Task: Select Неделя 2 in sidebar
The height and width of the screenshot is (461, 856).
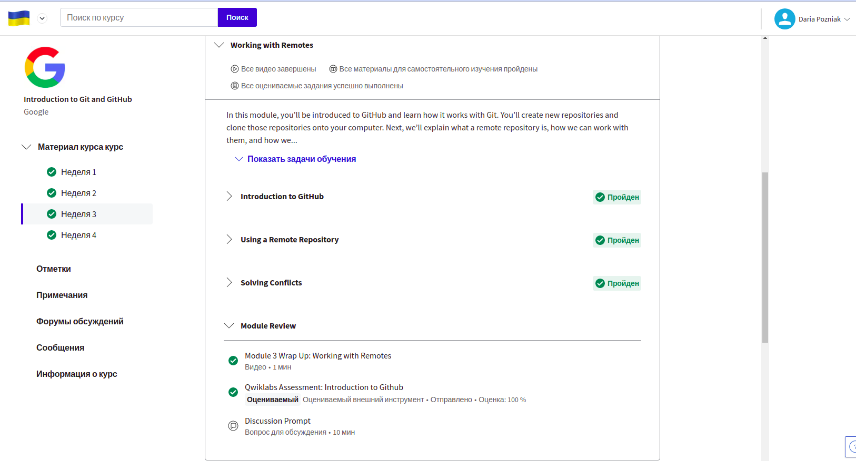Action: (x=78, y=193)
